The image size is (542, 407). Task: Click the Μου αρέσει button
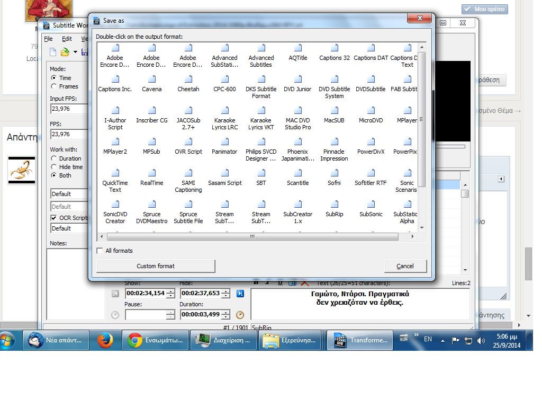(x=485, y=9)
